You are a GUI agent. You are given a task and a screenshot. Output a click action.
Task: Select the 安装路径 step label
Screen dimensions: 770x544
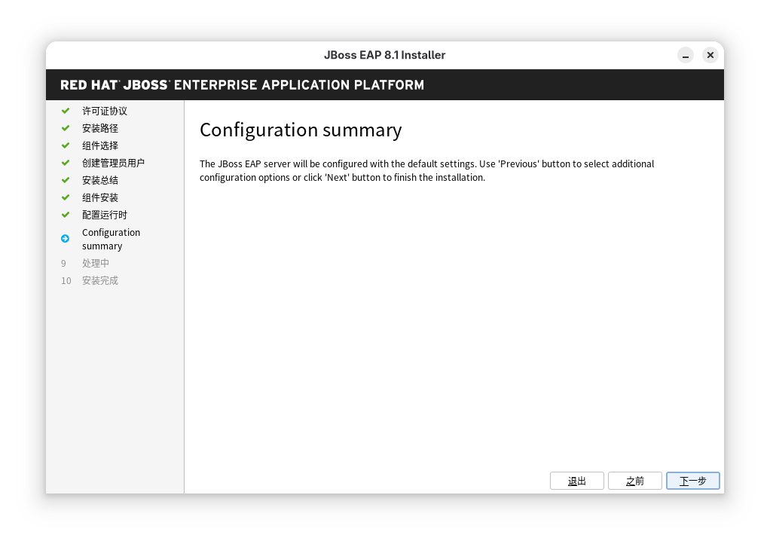point(100,128)
